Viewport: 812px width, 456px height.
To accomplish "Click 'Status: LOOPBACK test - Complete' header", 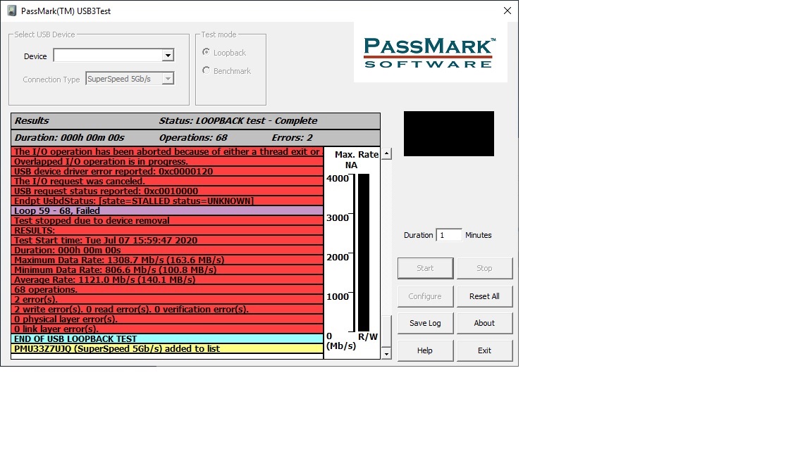I will (238, 120).
